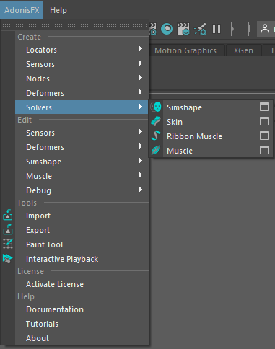Expand Edit Deformers submenu arrow

coord(141,146)
